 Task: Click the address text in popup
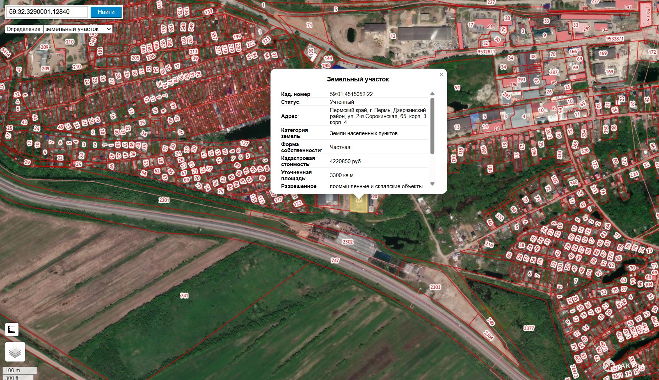[x=378, y=116]
